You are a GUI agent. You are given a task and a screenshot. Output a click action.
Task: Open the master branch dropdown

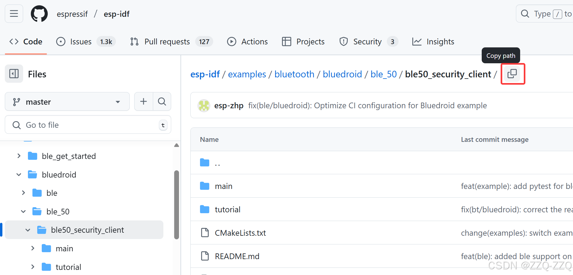click(67, 102)
